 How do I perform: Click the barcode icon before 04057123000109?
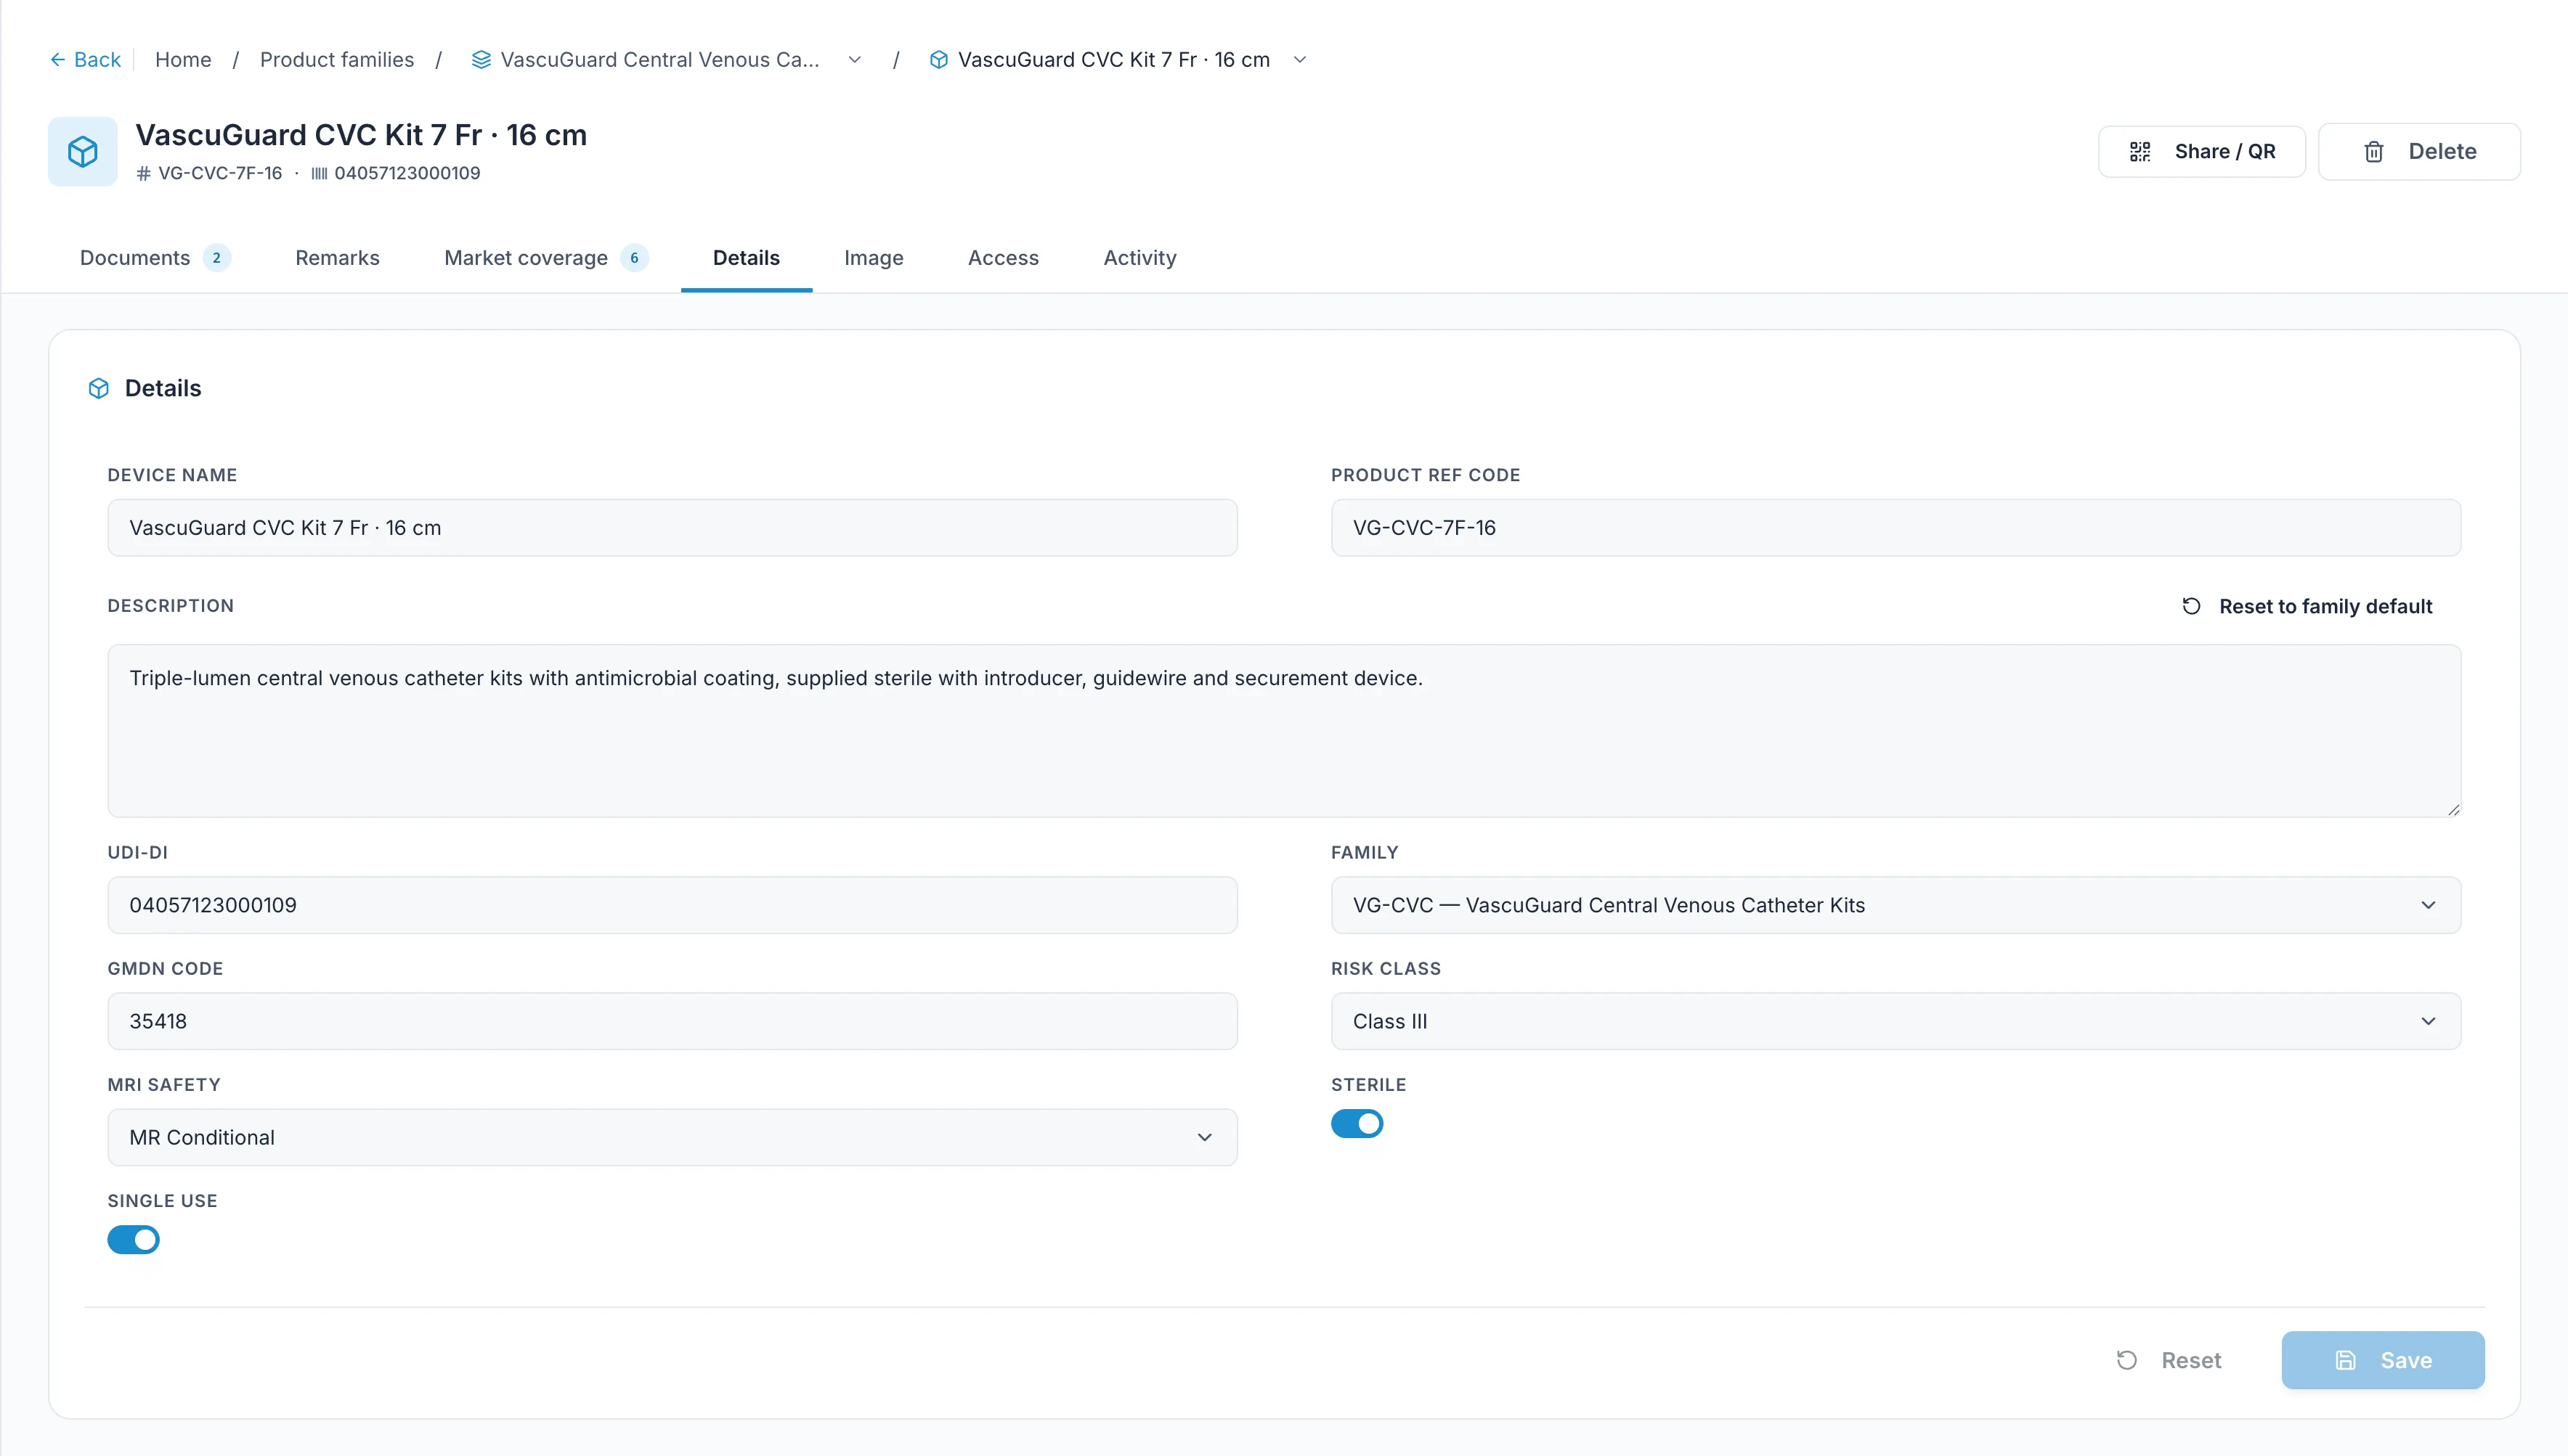pos(319,174)
